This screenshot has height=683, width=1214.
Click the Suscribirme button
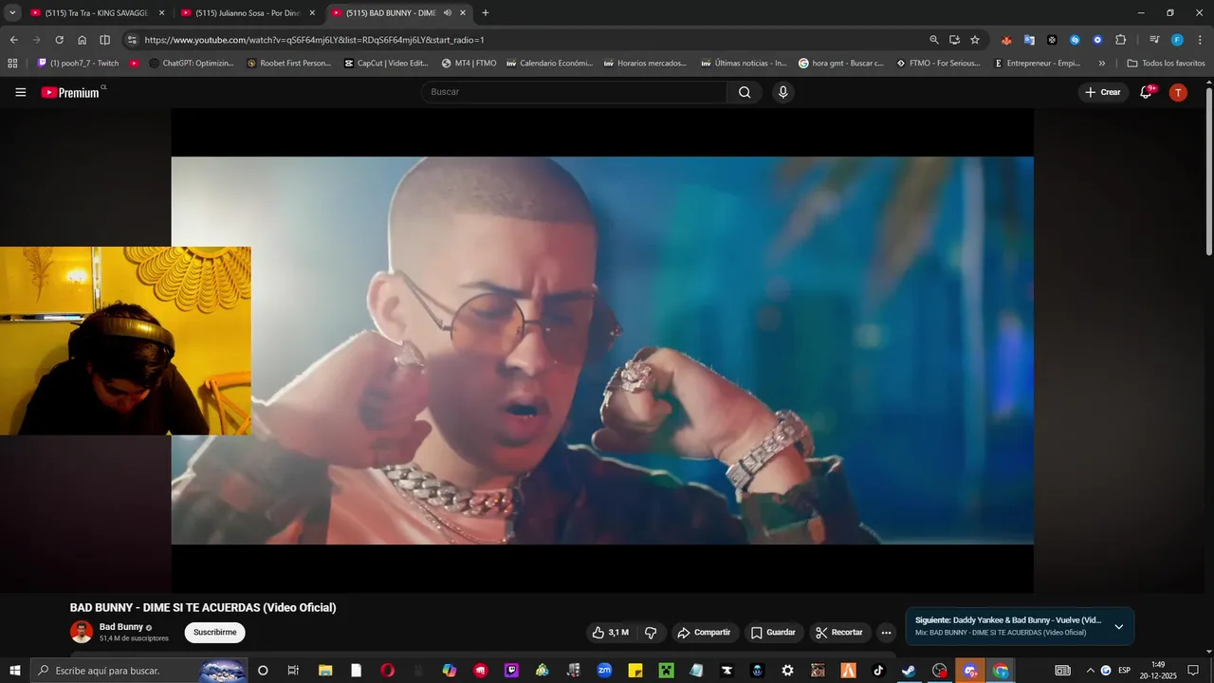214,633
